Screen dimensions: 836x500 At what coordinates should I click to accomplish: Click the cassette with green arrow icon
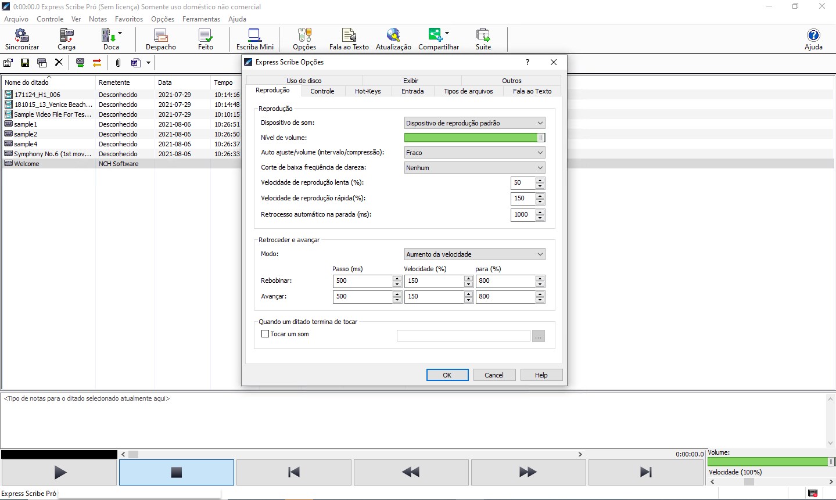point(80,63)
